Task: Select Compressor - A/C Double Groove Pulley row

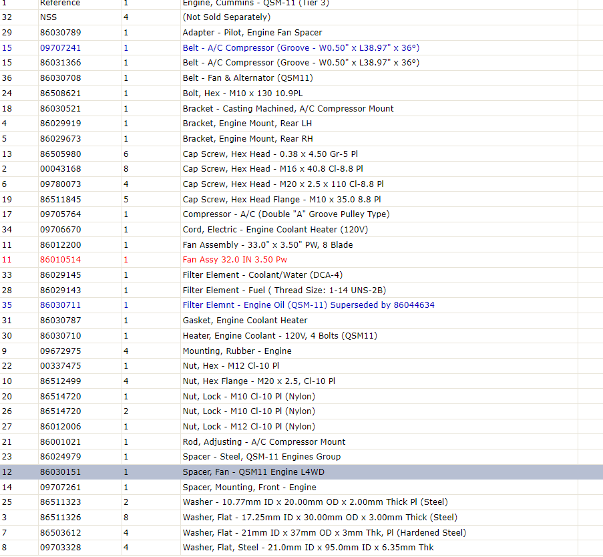Action: click(x=302, y=214)
